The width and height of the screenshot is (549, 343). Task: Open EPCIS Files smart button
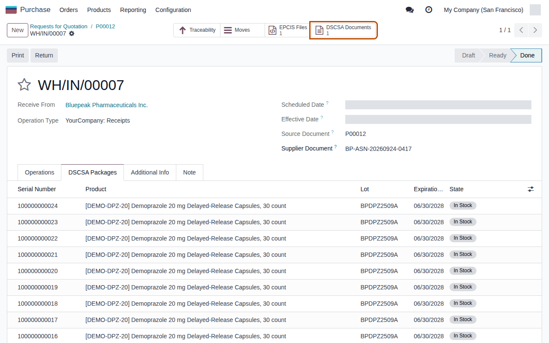pos(287,30)
